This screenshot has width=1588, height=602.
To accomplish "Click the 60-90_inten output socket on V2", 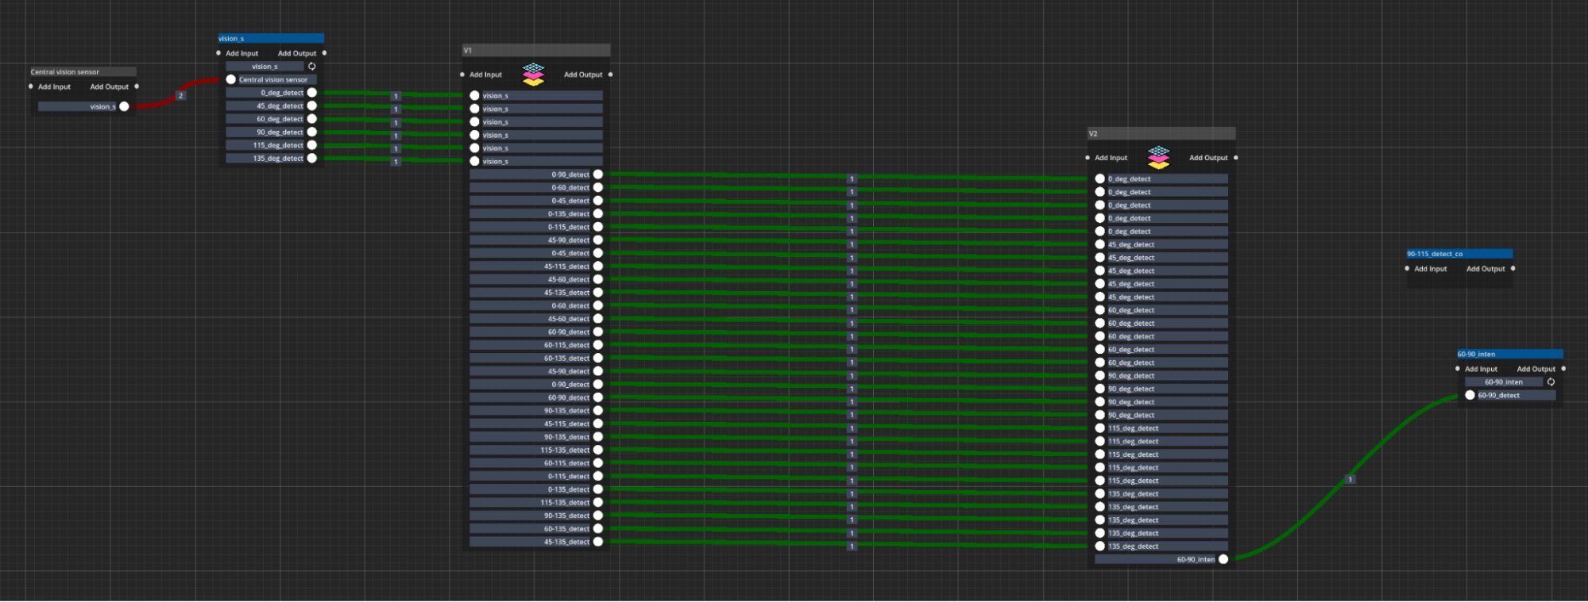I will [x=1223, y=559].
